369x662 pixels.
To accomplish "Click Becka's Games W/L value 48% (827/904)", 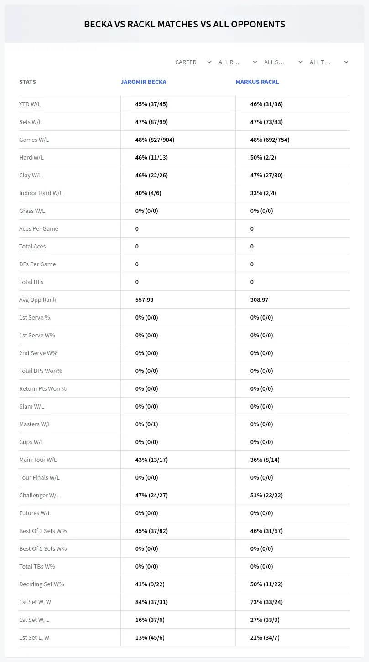I will pos(155,140).
